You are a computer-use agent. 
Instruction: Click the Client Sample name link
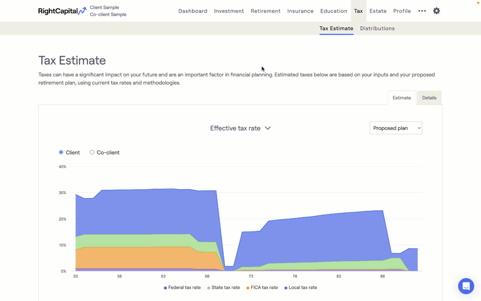(x=104, y=7)
